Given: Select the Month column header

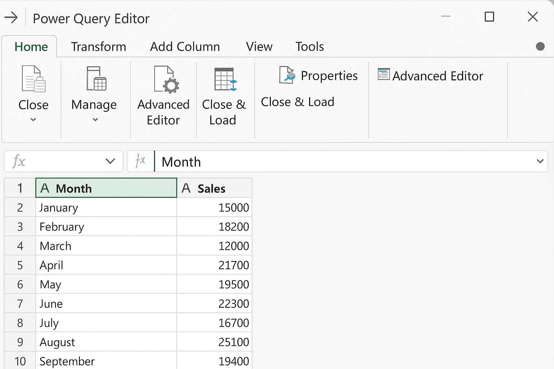Looking at the screenshot, I should tap(106, 188).
